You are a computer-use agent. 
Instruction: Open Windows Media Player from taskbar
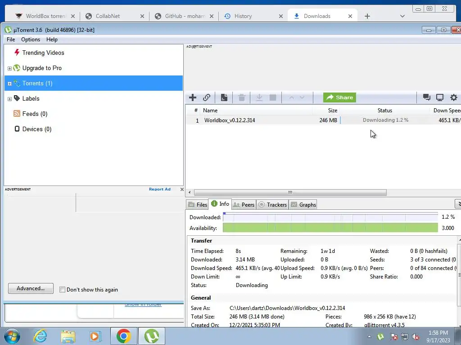click(95, 336)
